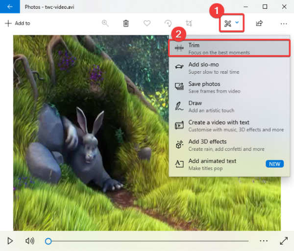Select the crop tool icon

[189, 24]
